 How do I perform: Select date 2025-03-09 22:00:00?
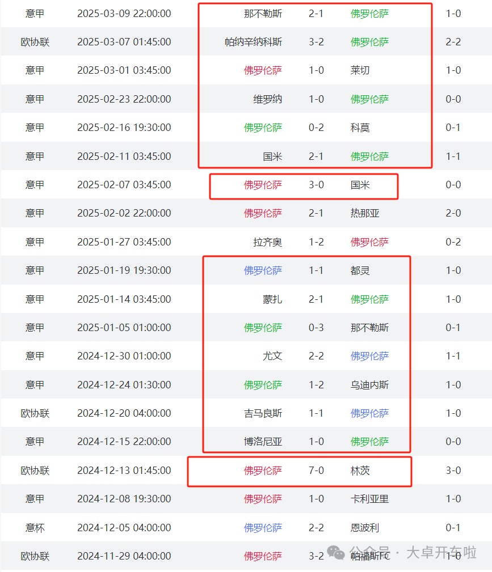pyautogui.click(x=124, y=14)
